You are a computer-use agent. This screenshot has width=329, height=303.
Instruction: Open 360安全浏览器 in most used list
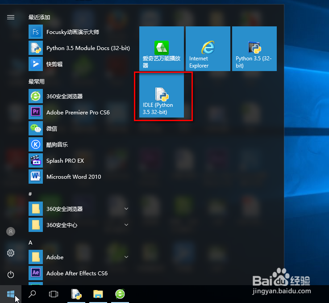(79, 96)
